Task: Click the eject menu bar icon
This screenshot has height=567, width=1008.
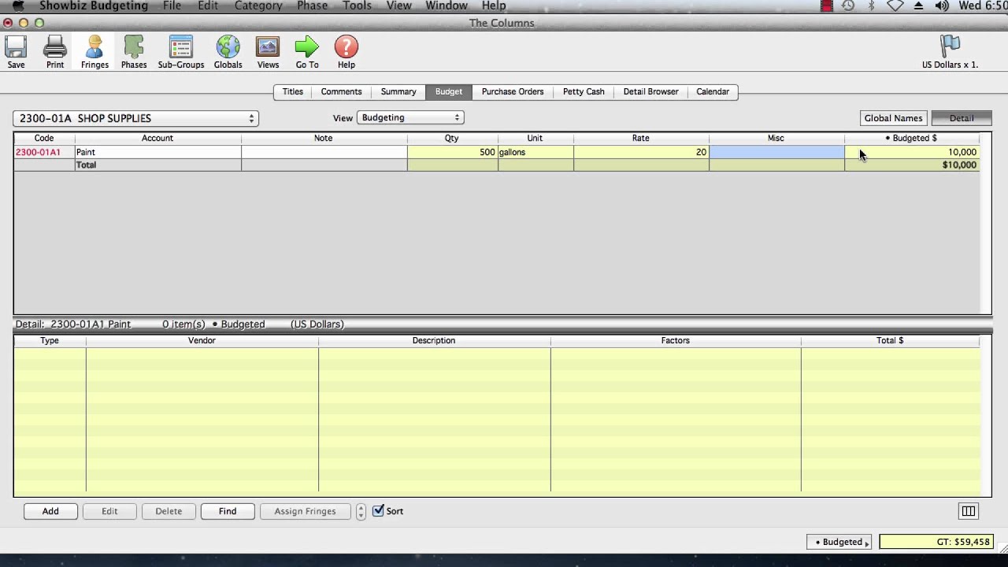Action: coord(918,6)
